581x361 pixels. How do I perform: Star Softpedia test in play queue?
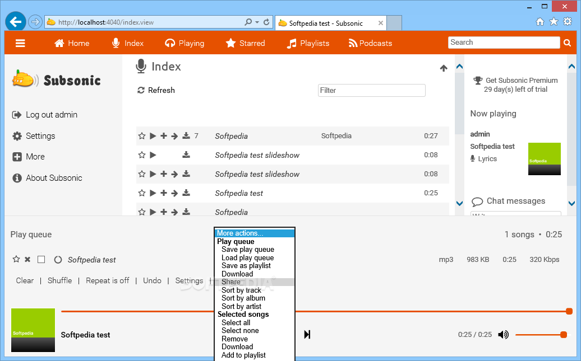[16, 259]
